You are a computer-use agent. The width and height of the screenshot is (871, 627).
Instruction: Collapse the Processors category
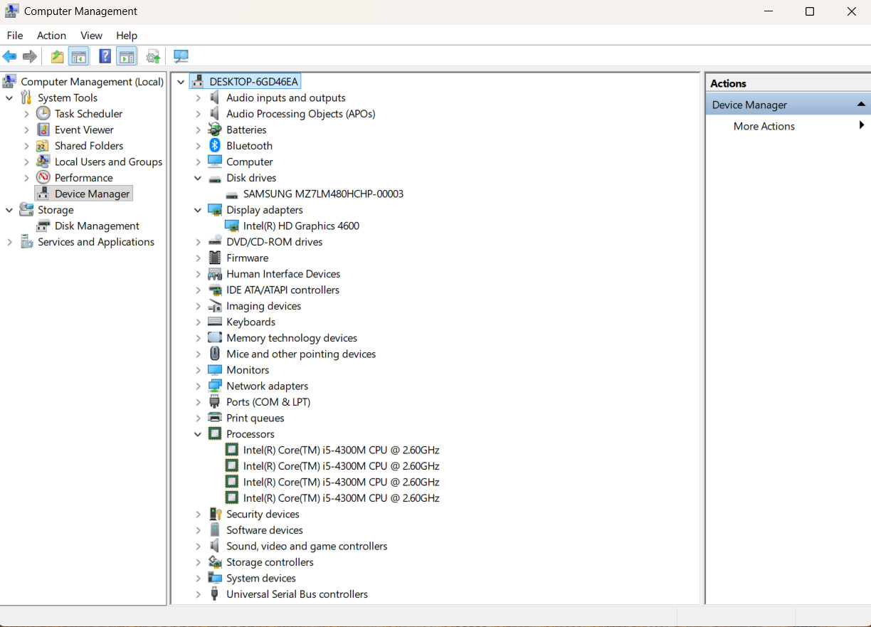point(198,434)
